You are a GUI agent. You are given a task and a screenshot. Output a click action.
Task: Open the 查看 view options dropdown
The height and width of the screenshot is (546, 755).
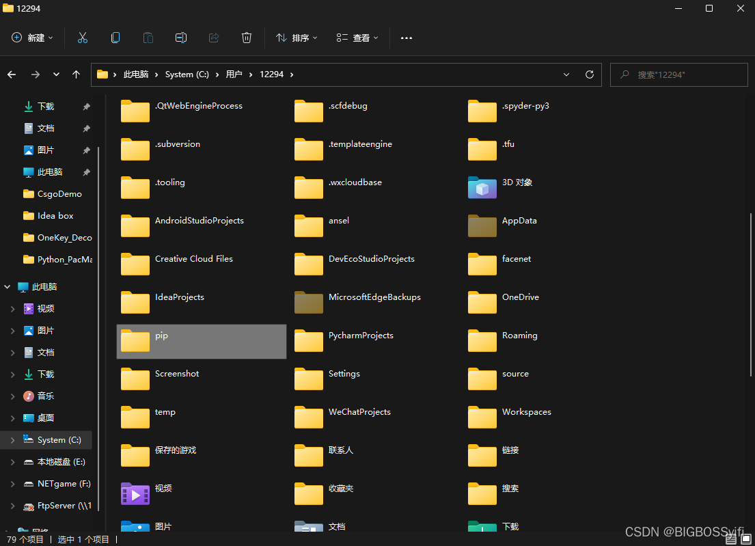point(357,38)
